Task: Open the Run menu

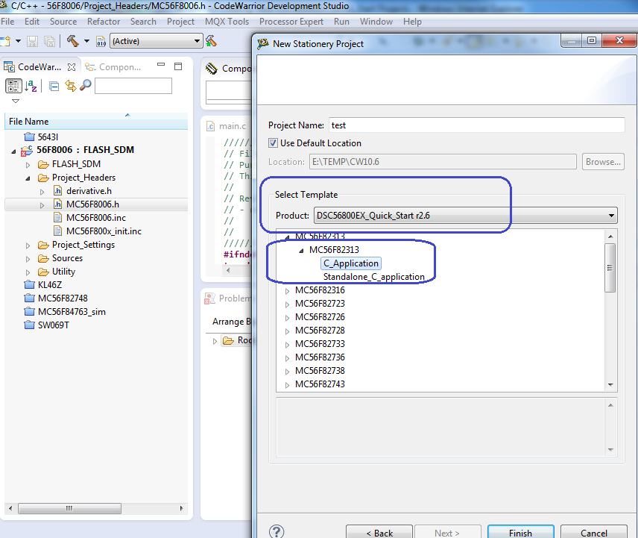Action: (x=341, y=22)
